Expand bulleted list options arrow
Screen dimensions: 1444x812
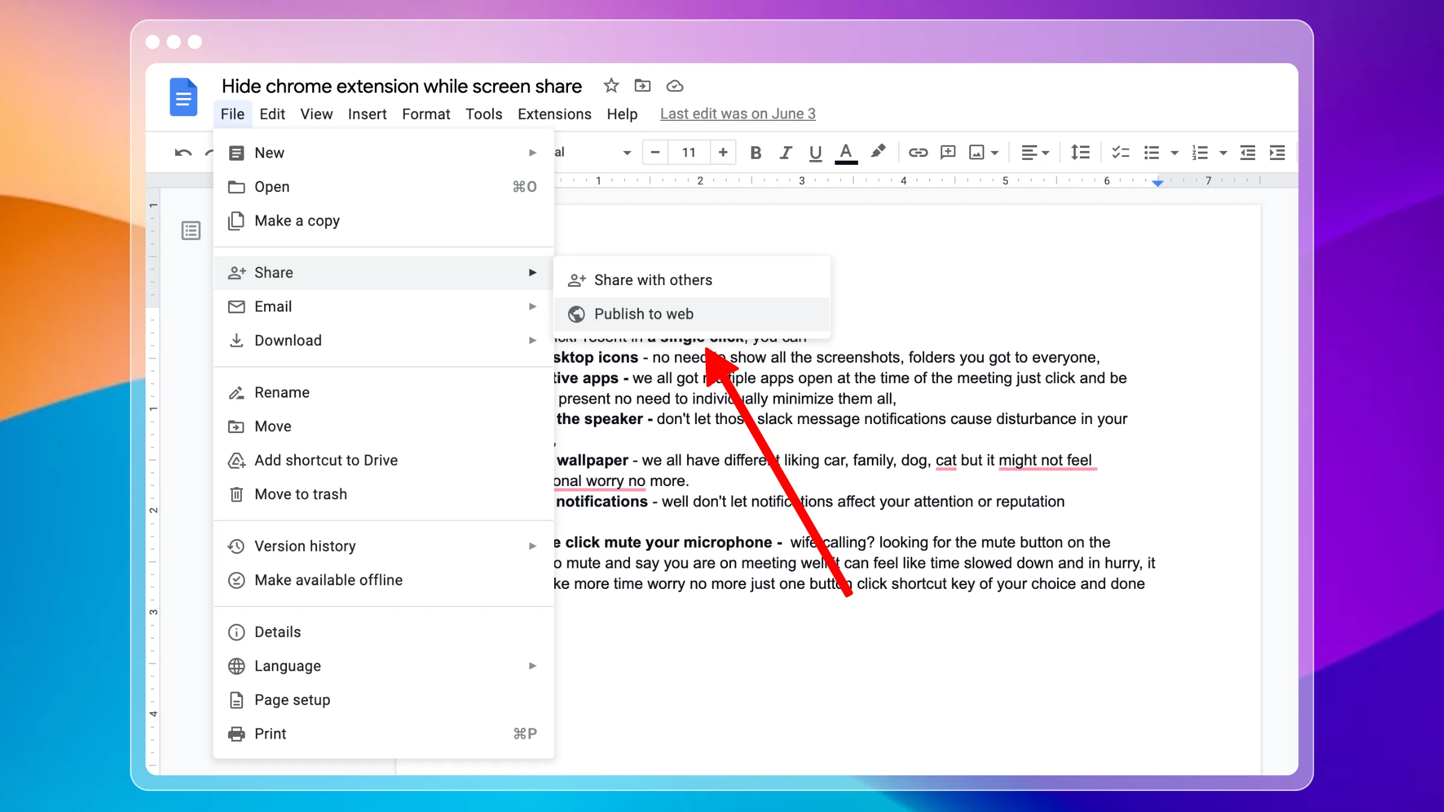coord(1174,153)
